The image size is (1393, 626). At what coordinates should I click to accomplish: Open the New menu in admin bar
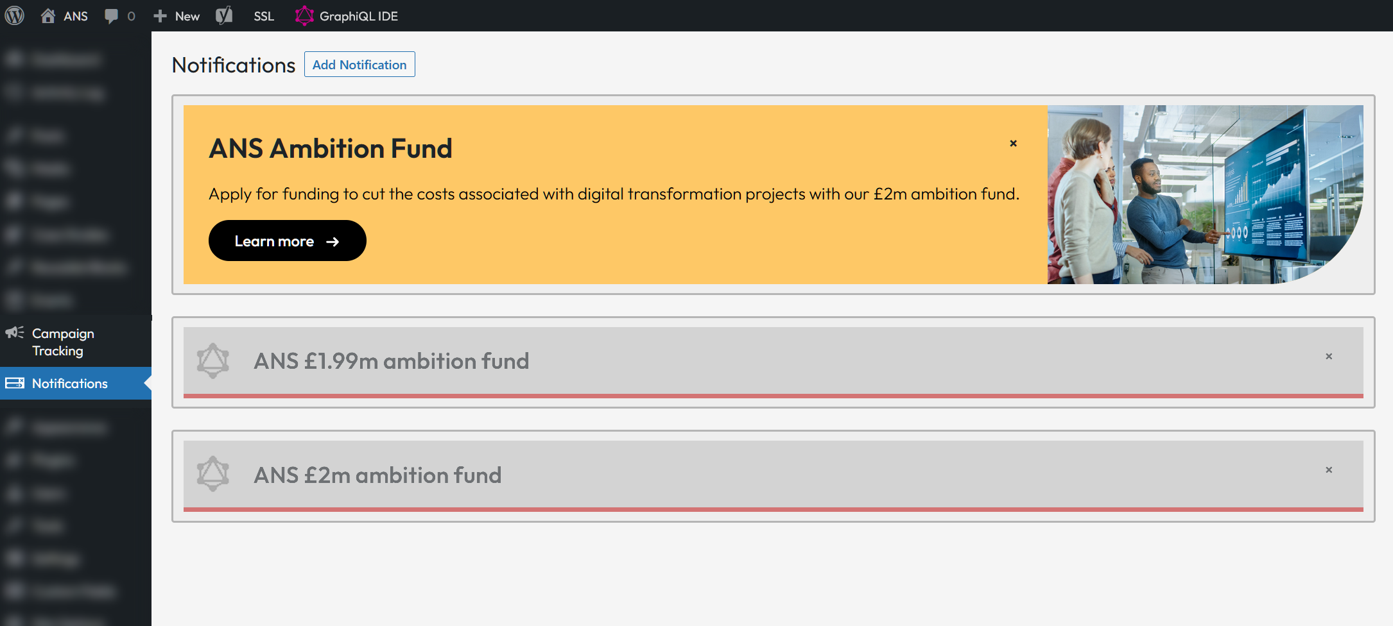pos(178,16)
